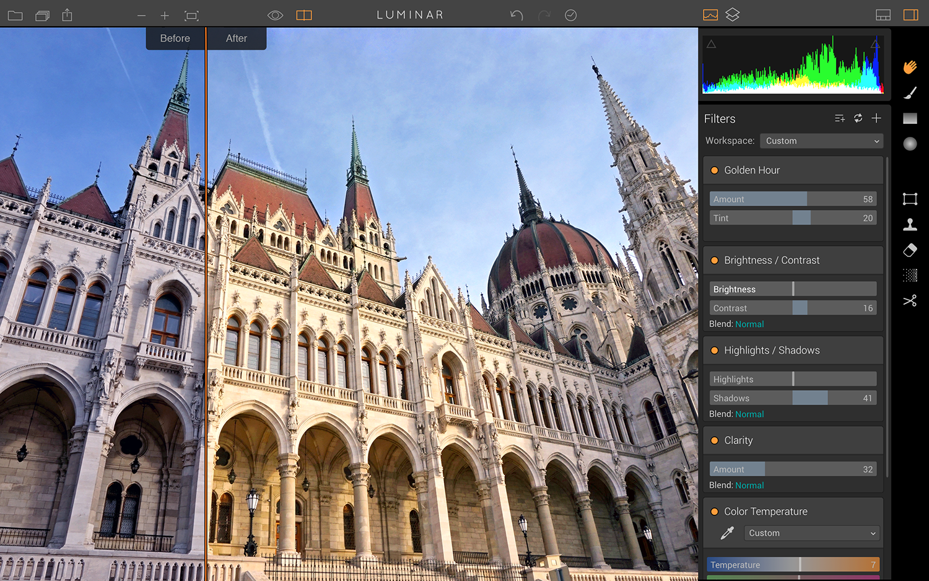Click the Undo arrow
The height and width of the screenshot is (581, 929).
pyautogui.click(x=517, y=15)
